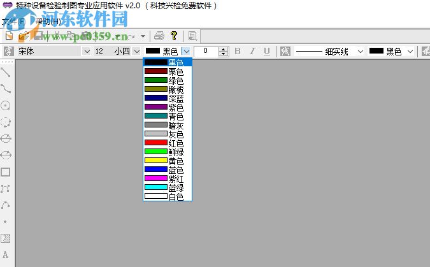Screen dimensions: 430x267
Task: Open the 小四 font size dropdown
Action: [x=136, y=52]
